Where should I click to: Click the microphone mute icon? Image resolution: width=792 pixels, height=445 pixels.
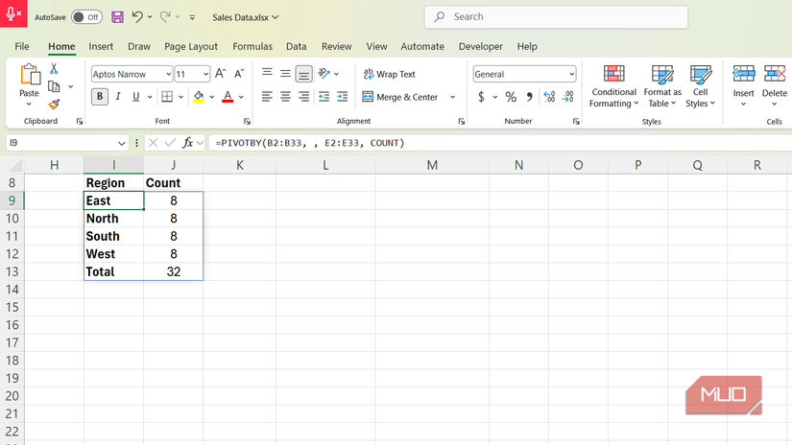(x=13, y=13)
